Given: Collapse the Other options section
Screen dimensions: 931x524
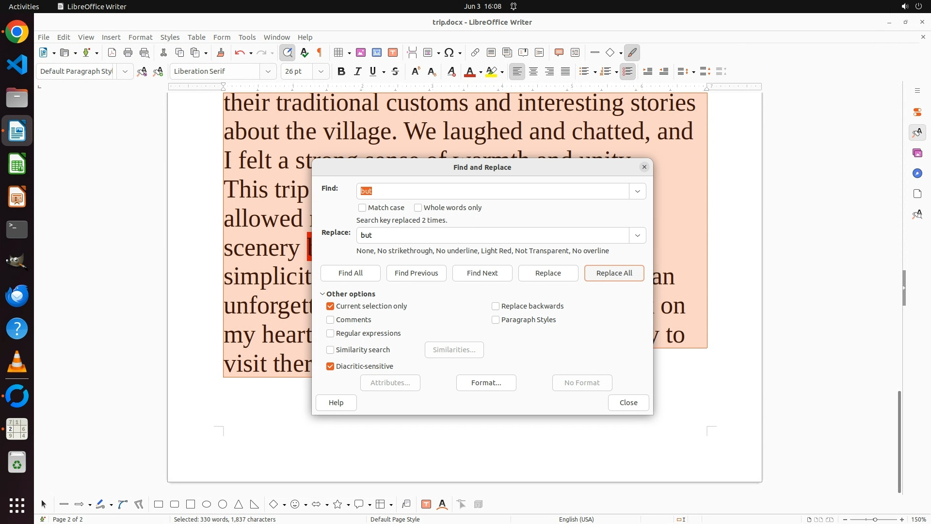Looking at the screenshot, I should point(322,294).
